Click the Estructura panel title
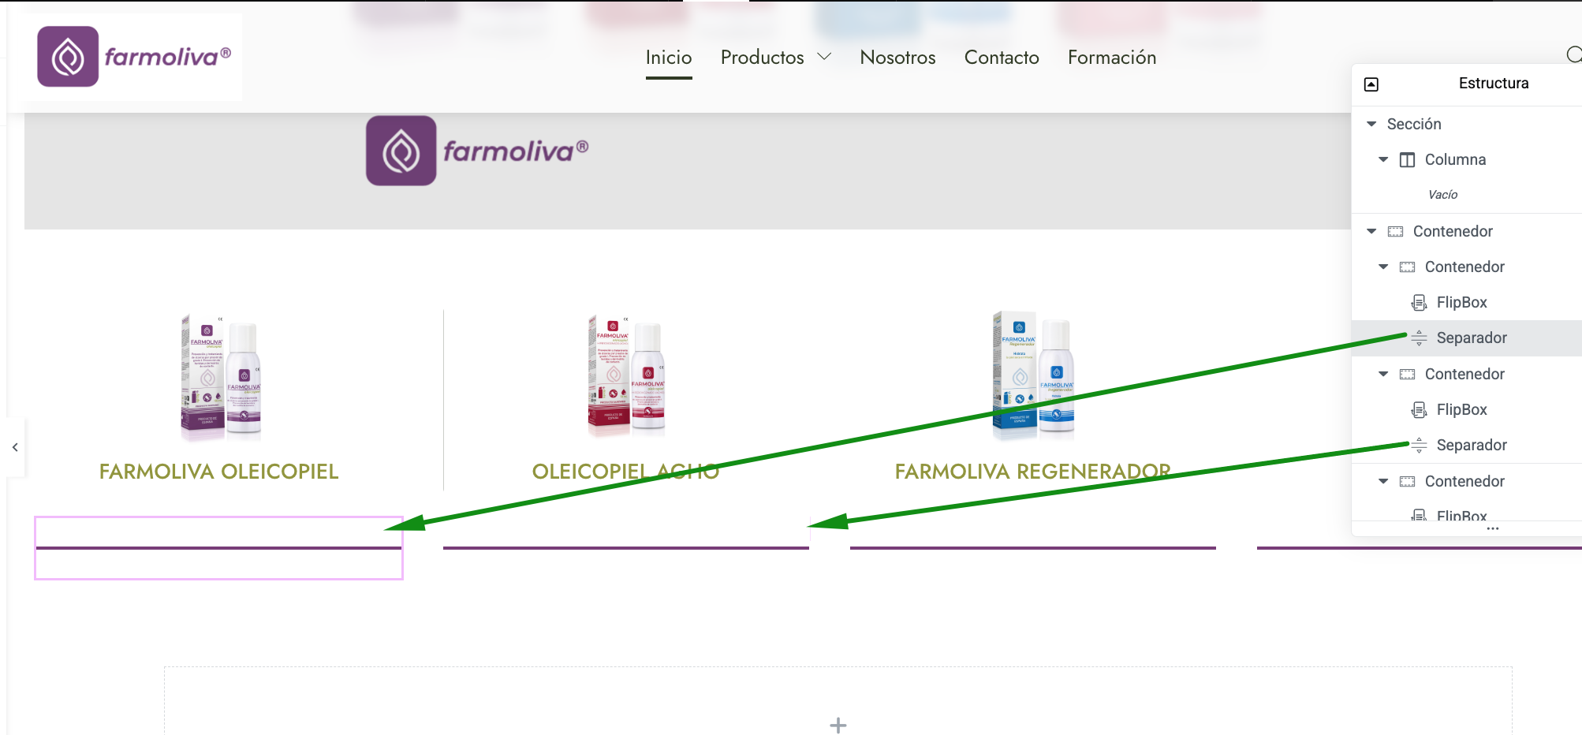Screen dimensions: 1582x735 (x=1494, y=83)
